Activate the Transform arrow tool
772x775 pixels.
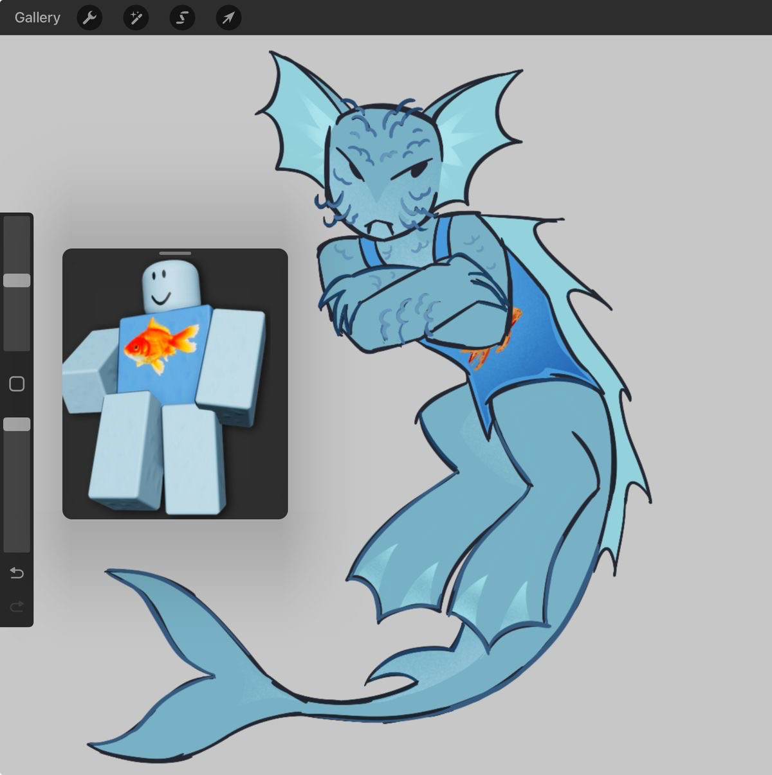point(228,17)
